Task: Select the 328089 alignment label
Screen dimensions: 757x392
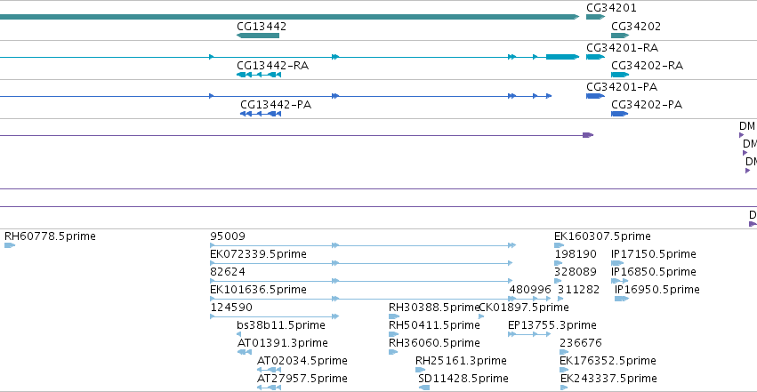Action: pyautogui.click(x=576, y=272)
